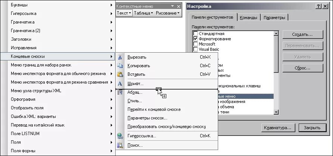The width and height of the screenshot is (333, 156).
Task: Click the Copy icon in context menu
Action: pos(120,66)
